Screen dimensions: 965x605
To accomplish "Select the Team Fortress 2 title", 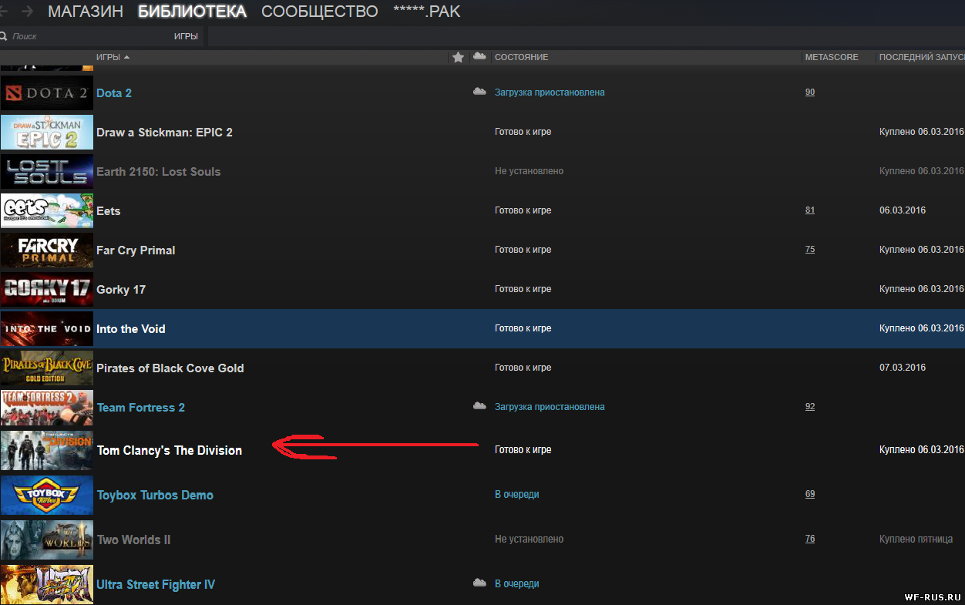I will [141, 407].
